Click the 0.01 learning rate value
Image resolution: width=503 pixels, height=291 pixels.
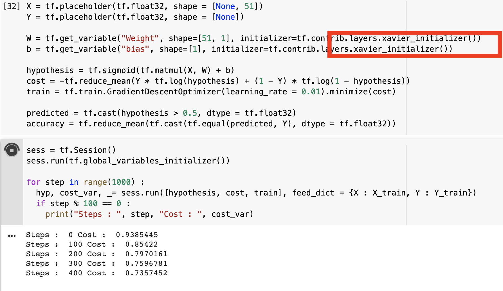tap(311, 92)
